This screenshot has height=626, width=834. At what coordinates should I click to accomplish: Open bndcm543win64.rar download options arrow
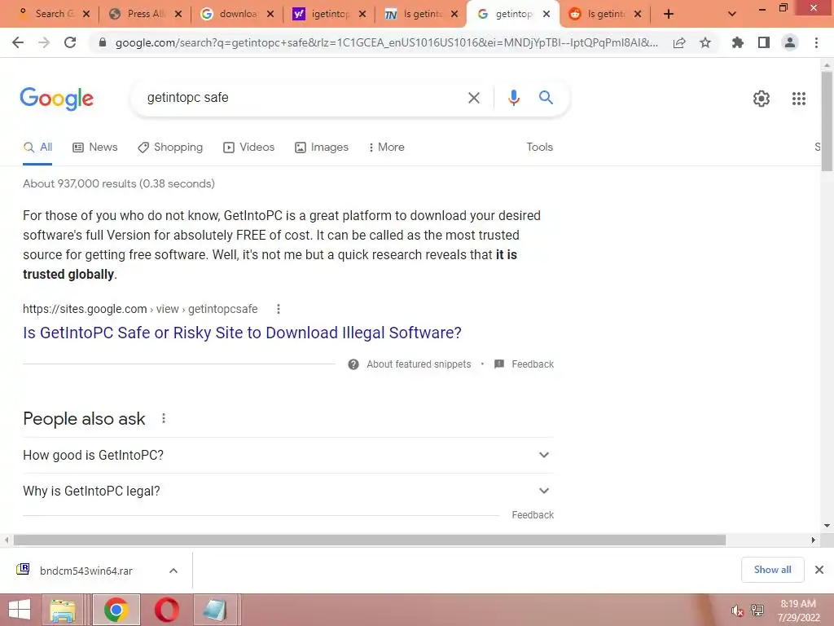coord(173,571)
